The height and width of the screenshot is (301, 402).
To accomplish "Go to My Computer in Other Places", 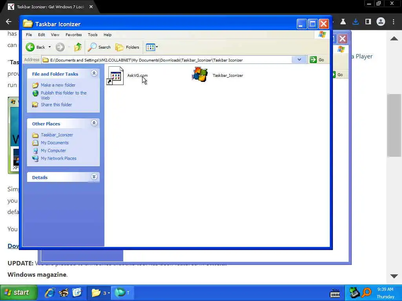I will (x=53, y=150).
